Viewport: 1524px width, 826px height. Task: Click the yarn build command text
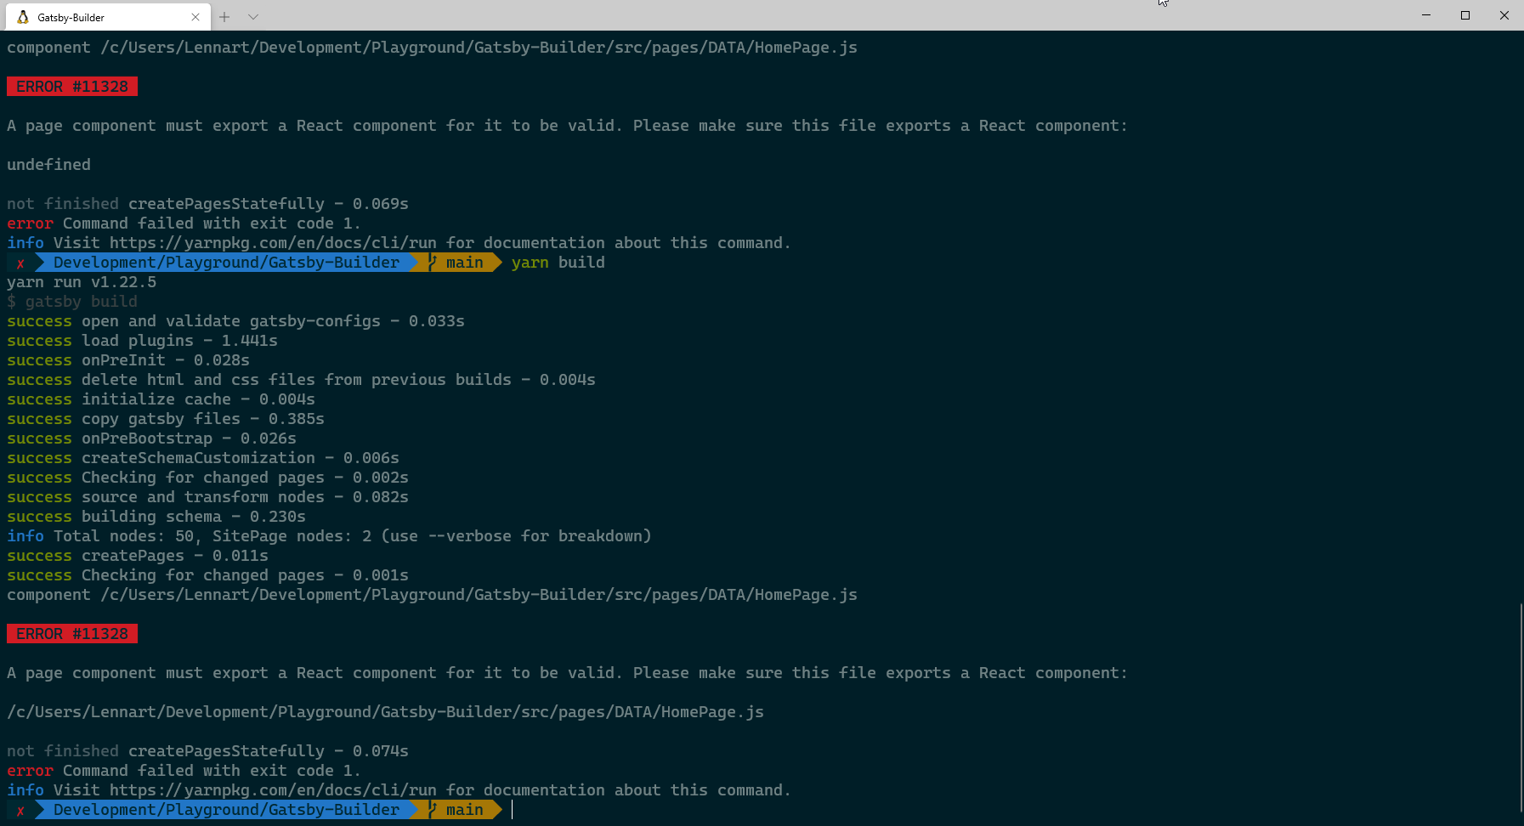pos(558,262)
